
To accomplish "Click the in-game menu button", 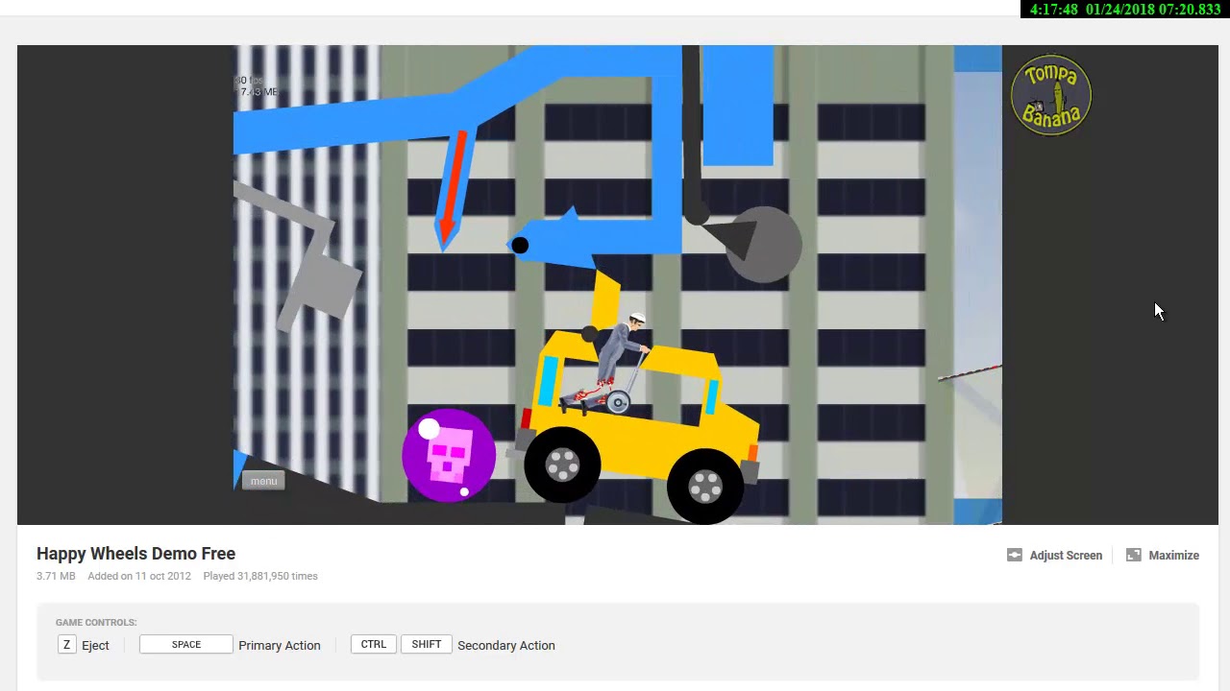I will pos(263,481).
